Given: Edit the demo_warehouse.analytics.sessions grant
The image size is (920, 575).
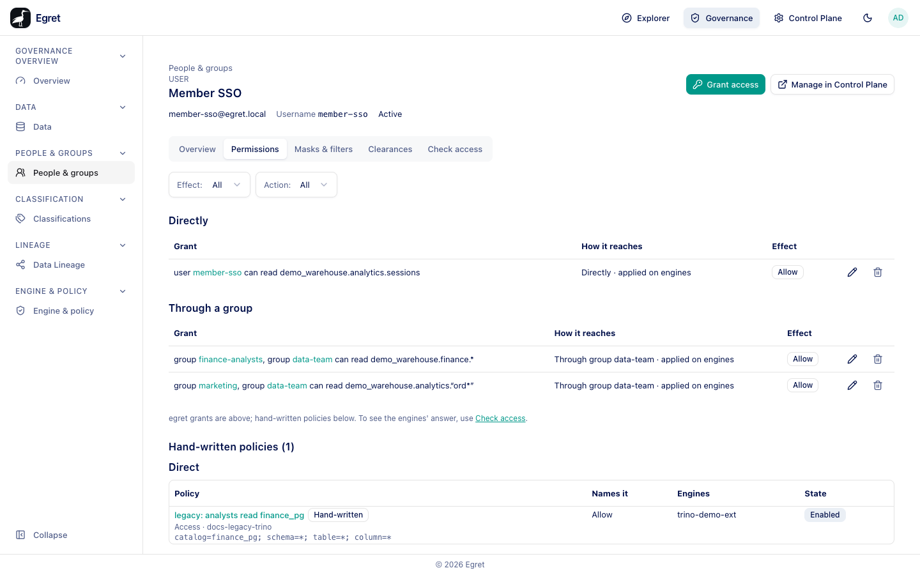Looking at the screenshot, I should [852, 272].
